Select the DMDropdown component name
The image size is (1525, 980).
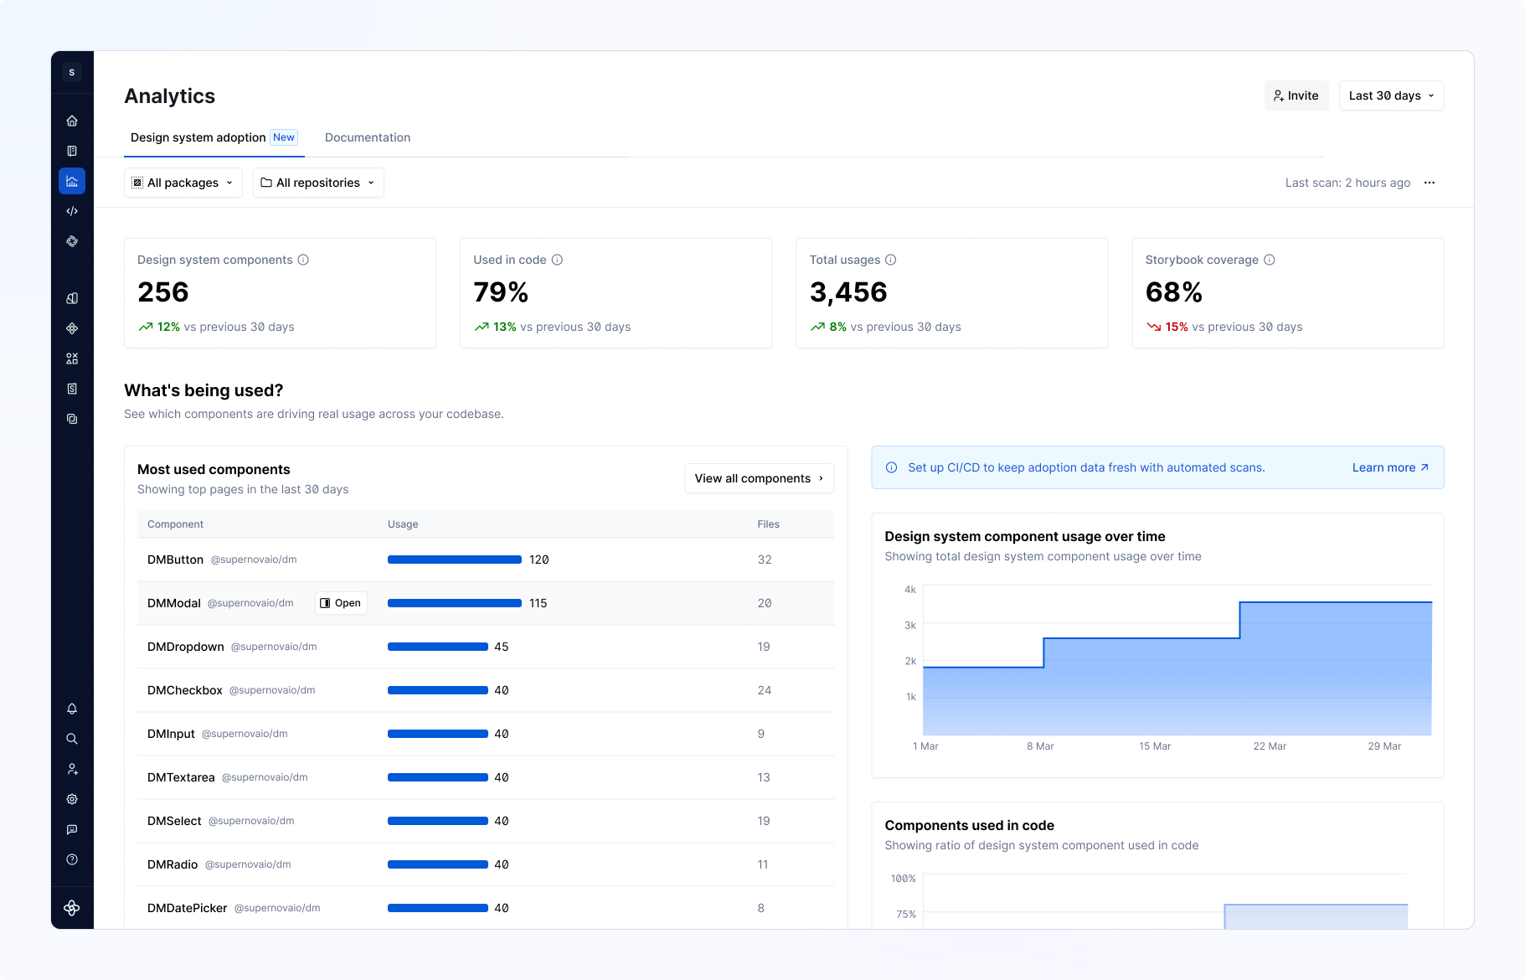[x=186, y=647]
